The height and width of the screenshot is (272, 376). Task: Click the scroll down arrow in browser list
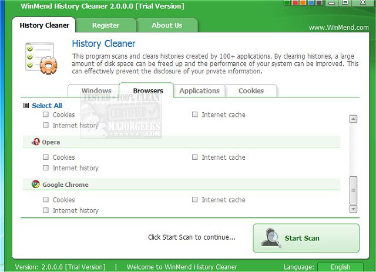coord(353,209)
